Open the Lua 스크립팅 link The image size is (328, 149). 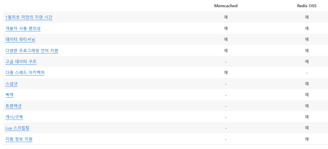tap(17, 128)
